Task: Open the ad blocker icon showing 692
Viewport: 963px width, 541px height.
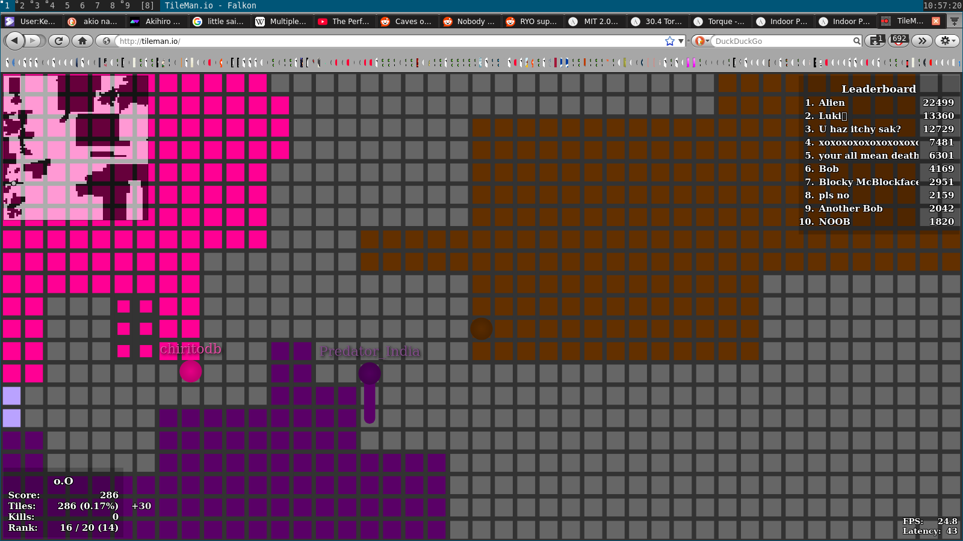Action: tap(899, 40)
